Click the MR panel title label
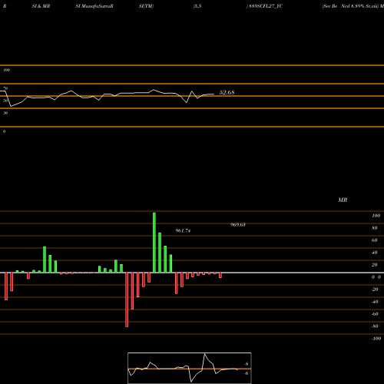The height and width of the screenshot is (384, 384). 343,200
